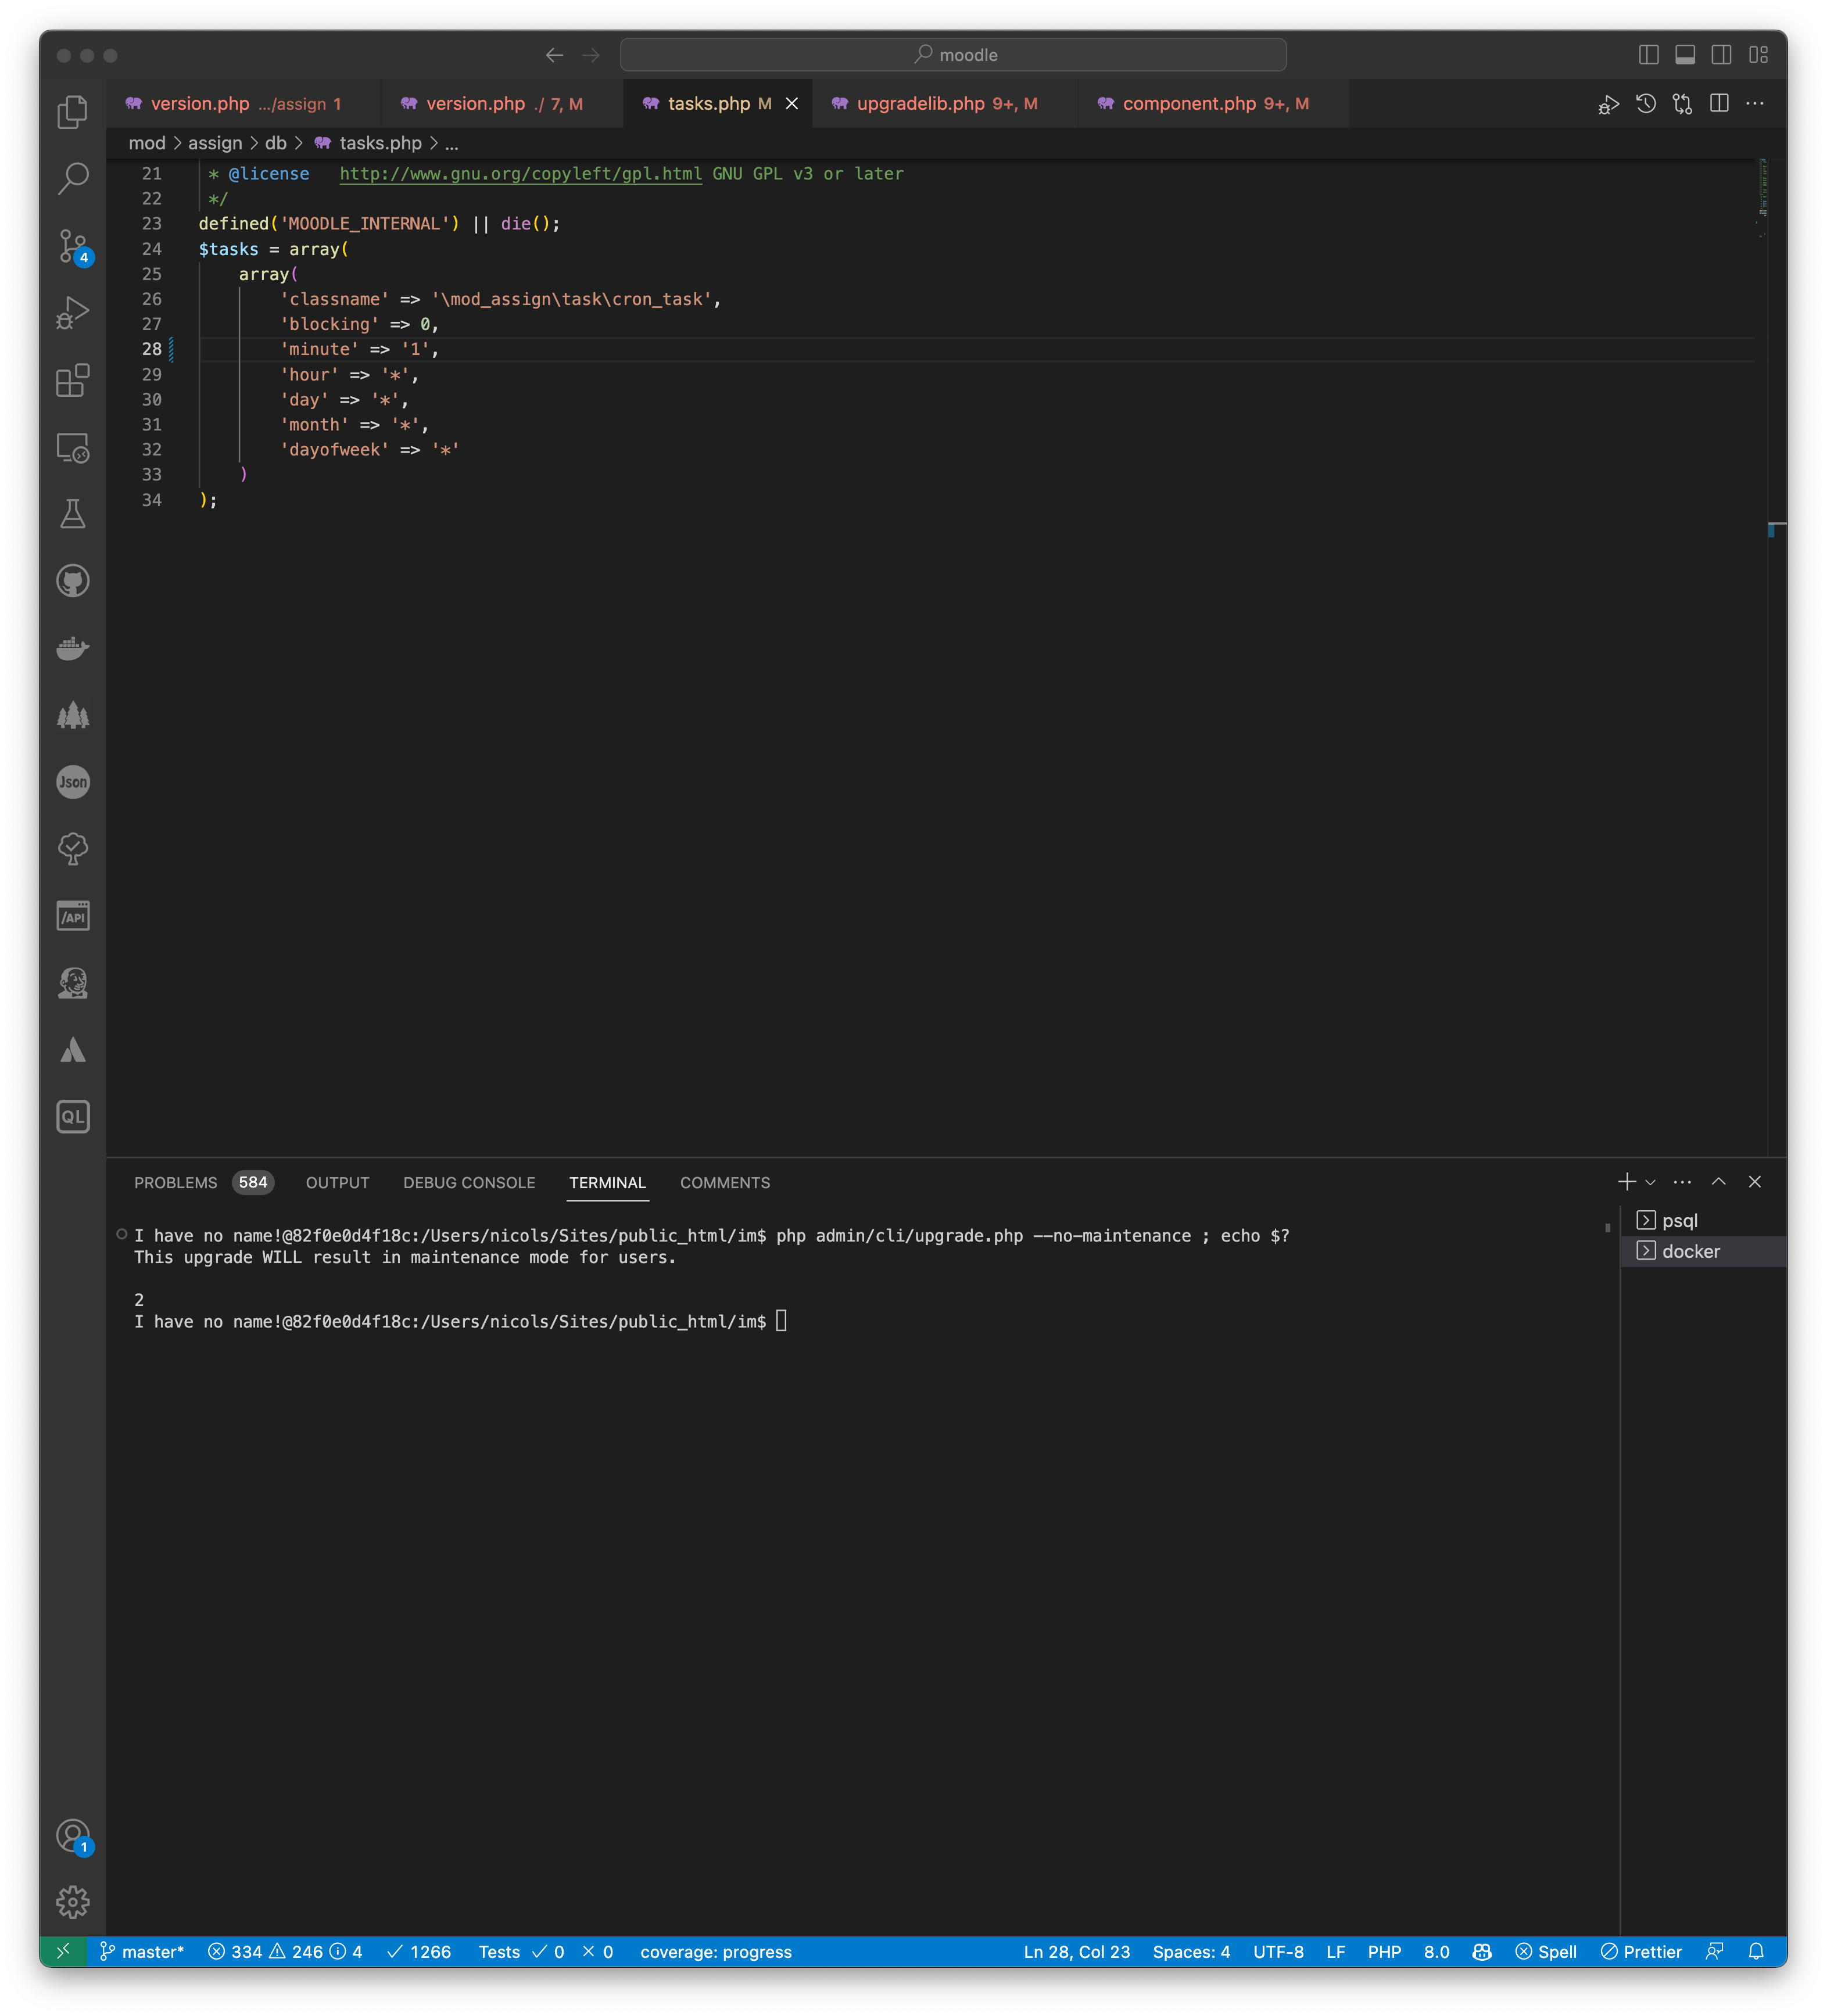Image resolution: width=1827 pixels, height=2016 pixels.
Task: Toggle primary side bar visibility
Action: click(1649, 55)
